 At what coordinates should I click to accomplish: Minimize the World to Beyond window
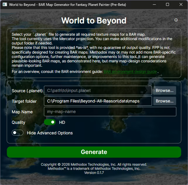coord(154,5)
